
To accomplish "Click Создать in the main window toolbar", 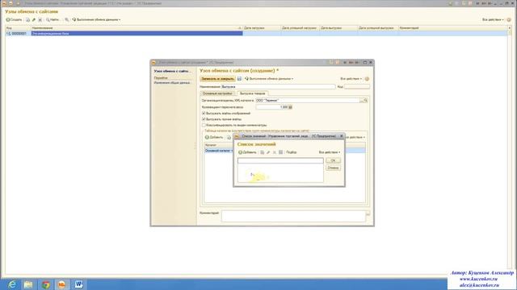I will pyautogui.click(x=14, y=19).
